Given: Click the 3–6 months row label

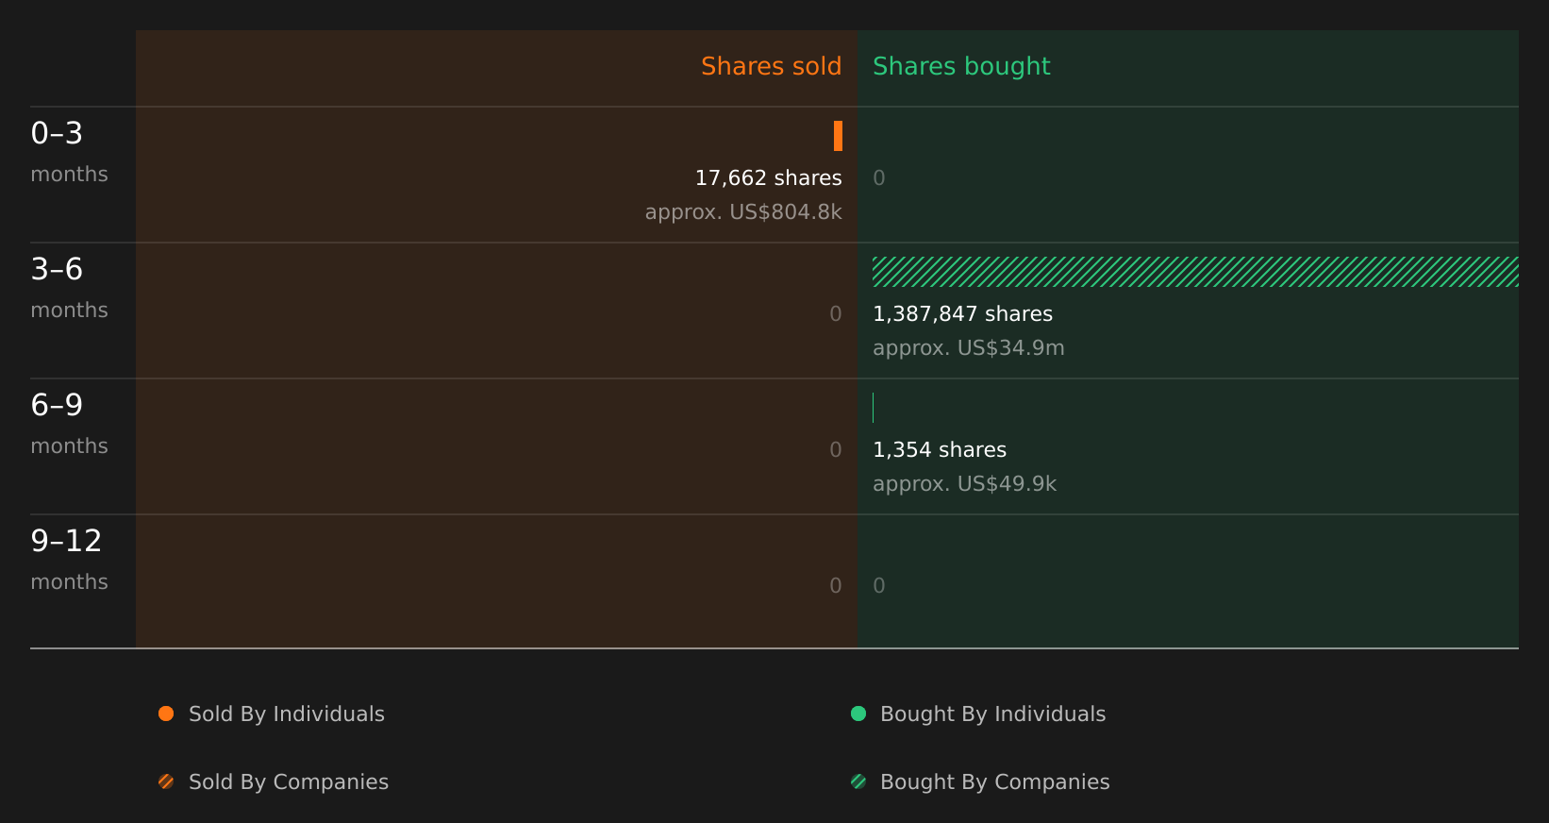Looking at the screenshot, I should pos(69,289).
